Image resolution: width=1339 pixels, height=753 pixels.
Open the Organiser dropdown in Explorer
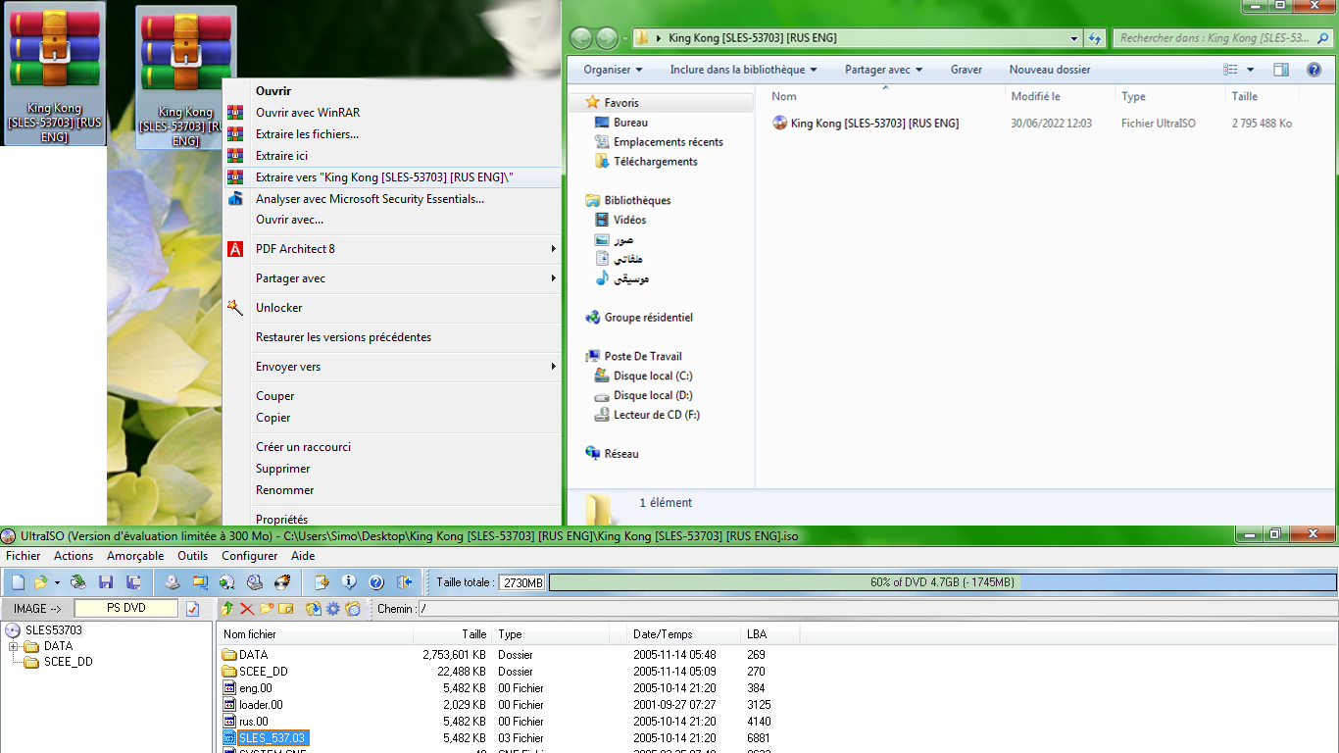[x=613, y=70]
